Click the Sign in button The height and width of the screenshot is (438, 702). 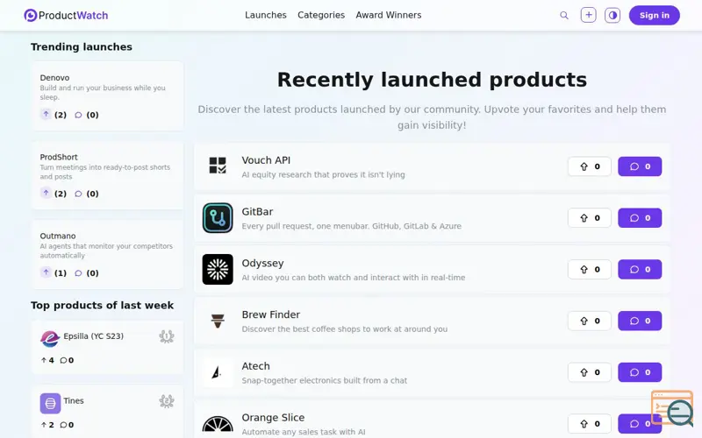click(x=654, y=15)
